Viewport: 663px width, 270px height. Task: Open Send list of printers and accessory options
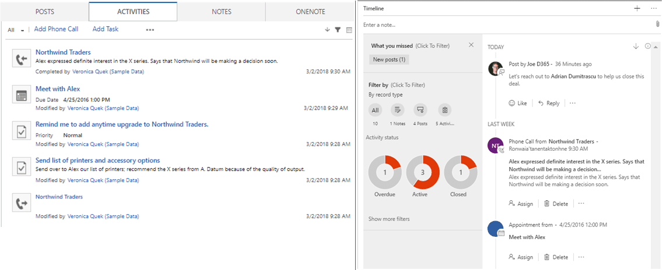[x=98, y=161]
